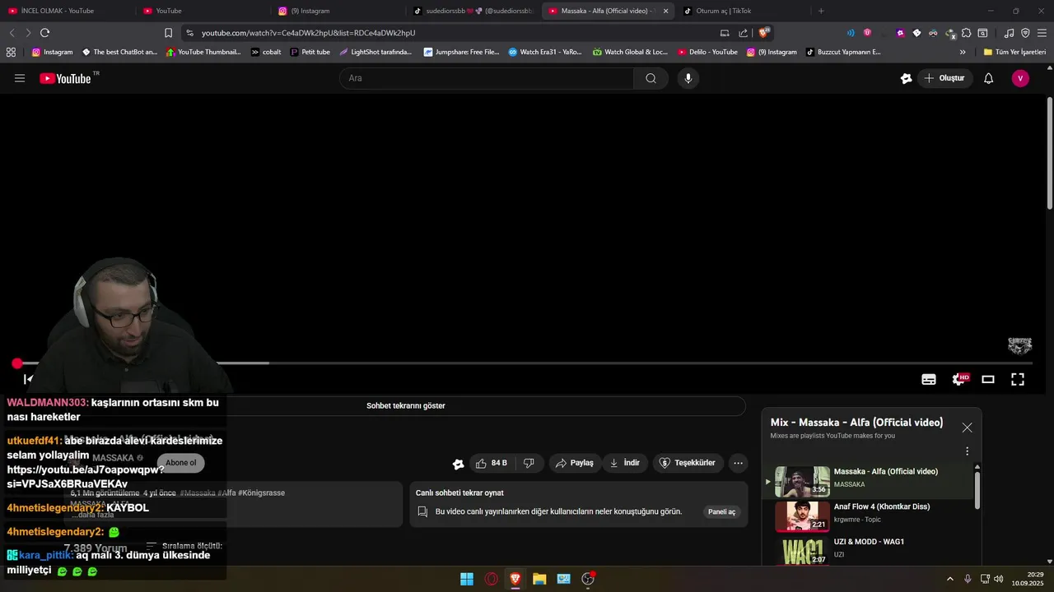Go back in browser history
Screen dimensions: 1054x592
pos(12,33)
